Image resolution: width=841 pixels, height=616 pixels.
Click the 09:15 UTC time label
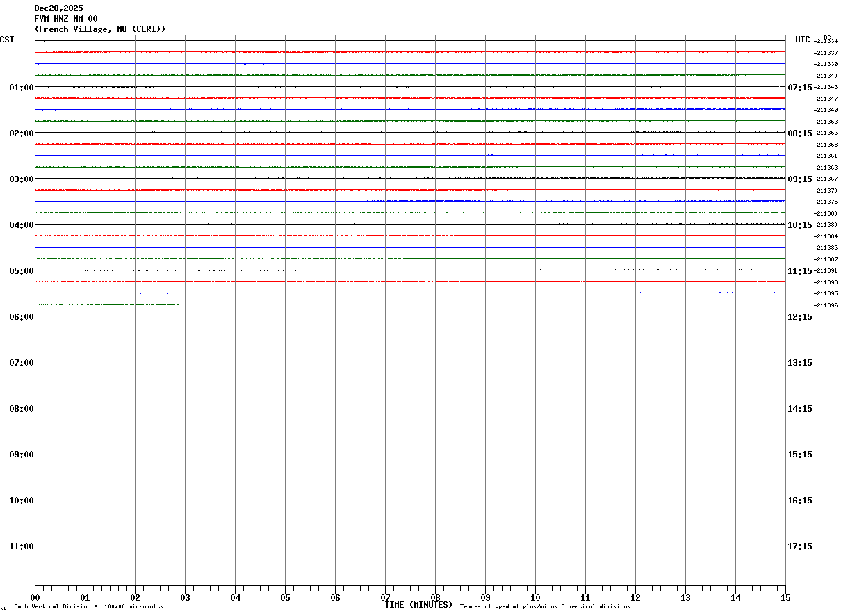(x=799, y=179)
